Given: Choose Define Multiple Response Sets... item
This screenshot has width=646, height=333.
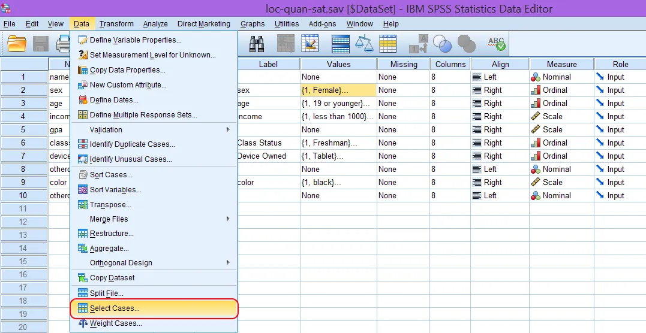Looking at the screenshot, I should tap(154, 115).
